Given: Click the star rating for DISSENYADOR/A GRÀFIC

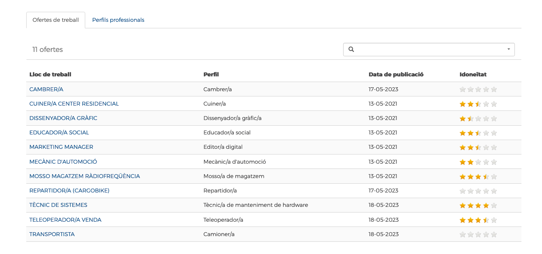Looking at the screenshot, I should (x=478, y=118).
